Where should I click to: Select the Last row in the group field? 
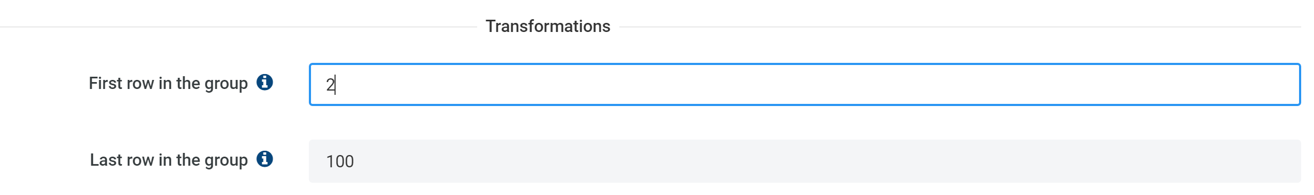tap(805, 161)
